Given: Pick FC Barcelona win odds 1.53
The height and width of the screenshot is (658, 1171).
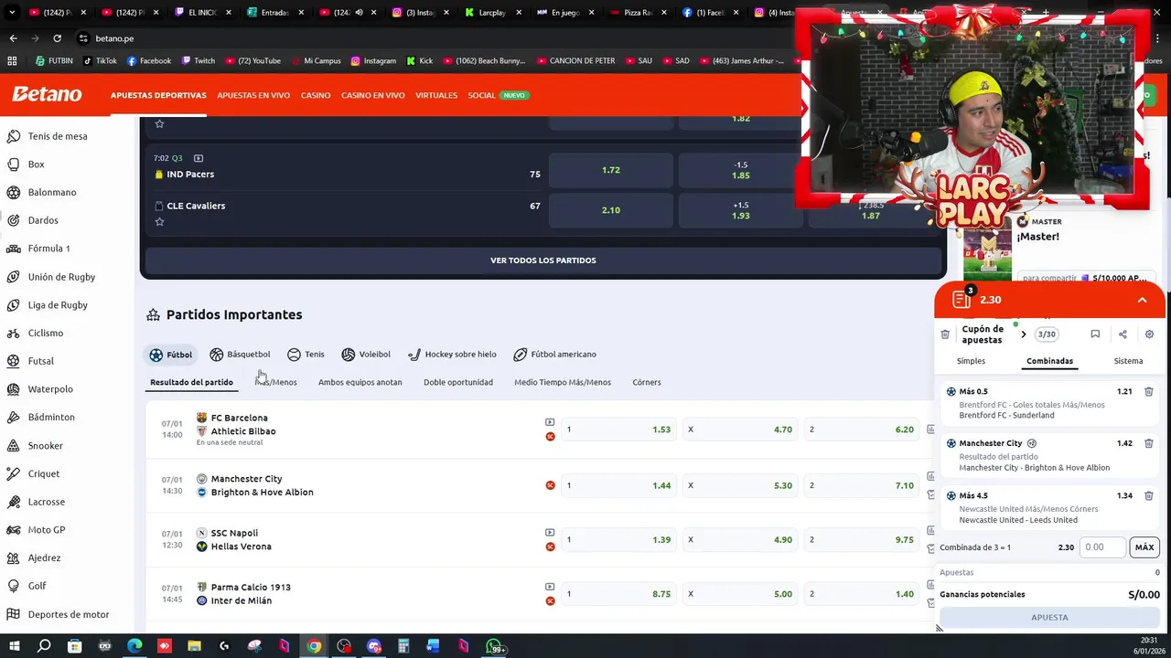Looking at the screenshot, I should pyautogui.click(x=620, y=430).
